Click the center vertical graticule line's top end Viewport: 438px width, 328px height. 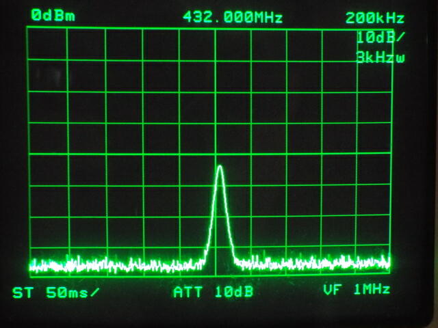tap(215, 29)
